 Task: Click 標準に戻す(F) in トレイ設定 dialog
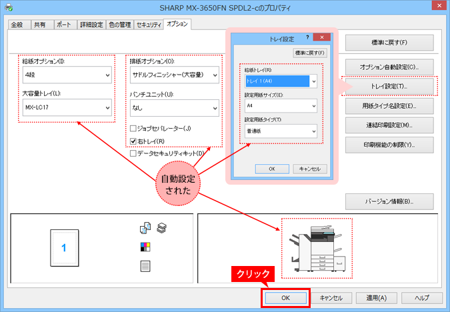310,53
